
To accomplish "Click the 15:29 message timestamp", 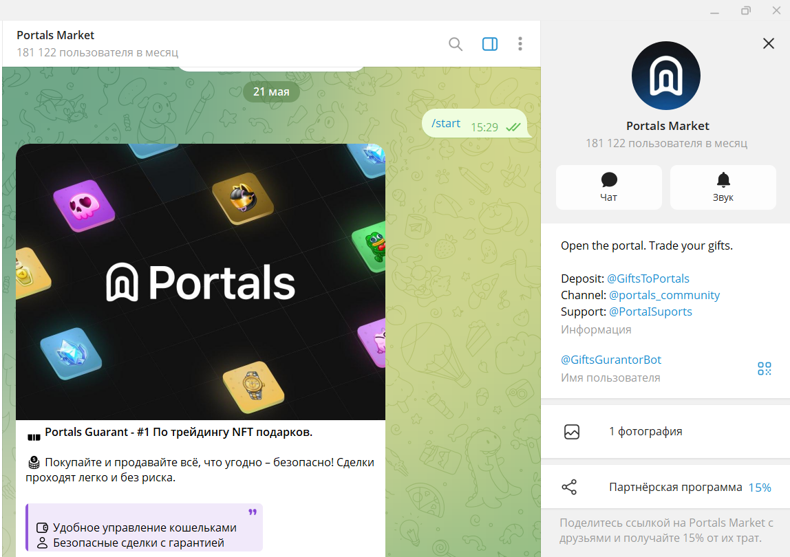I will 484,127.
